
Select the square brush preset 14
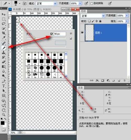[29, 62]
